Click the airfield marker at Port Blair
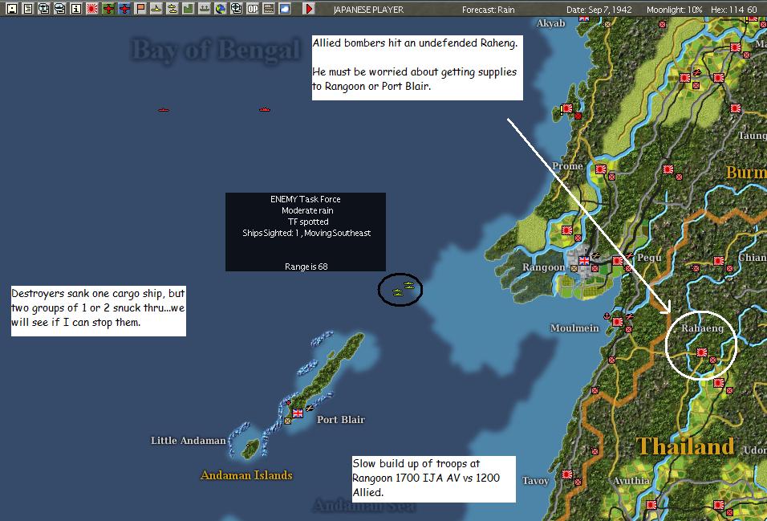The width and height of the screenshot is (767, 521). (x=309, y=408)
